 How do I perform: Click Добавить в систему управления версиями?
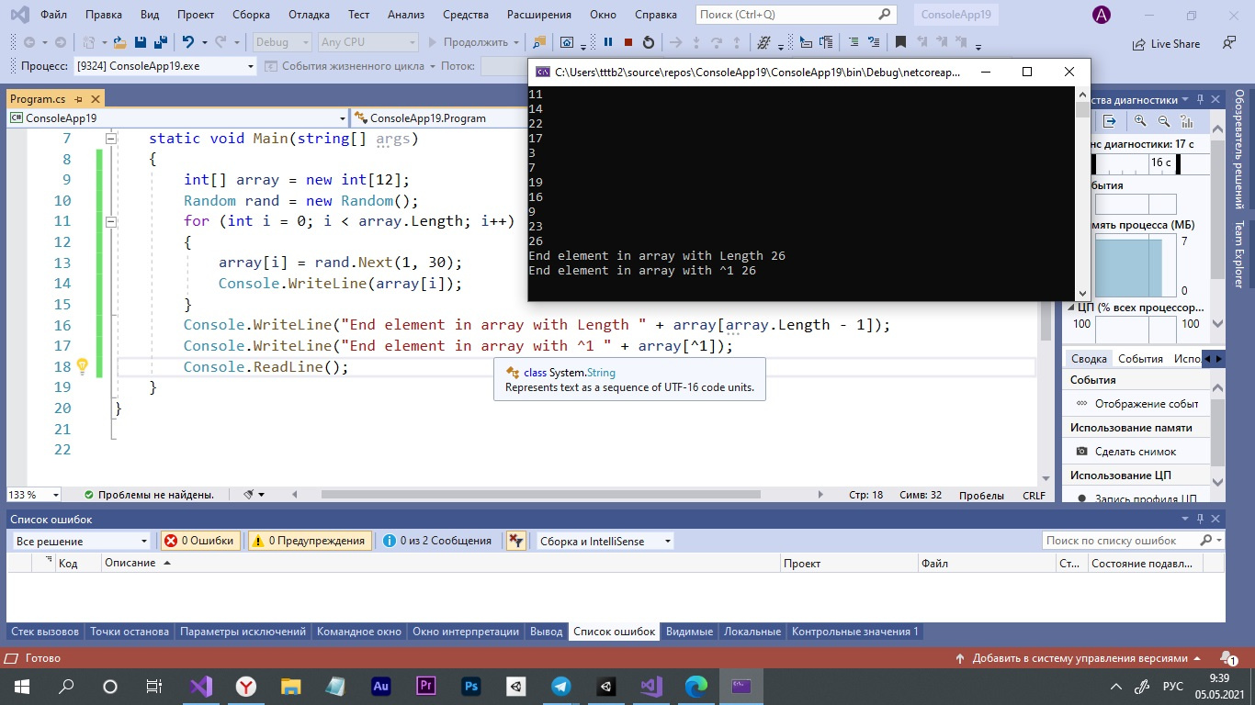[1080, 658]
